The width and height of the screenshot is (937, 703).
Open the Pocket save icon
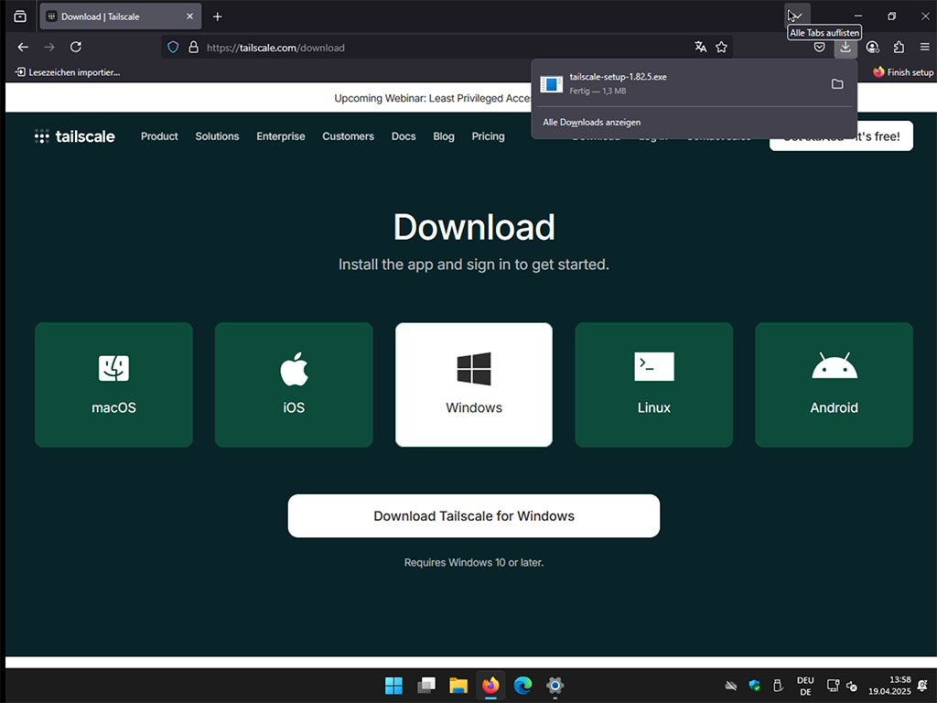pos(819,47)
